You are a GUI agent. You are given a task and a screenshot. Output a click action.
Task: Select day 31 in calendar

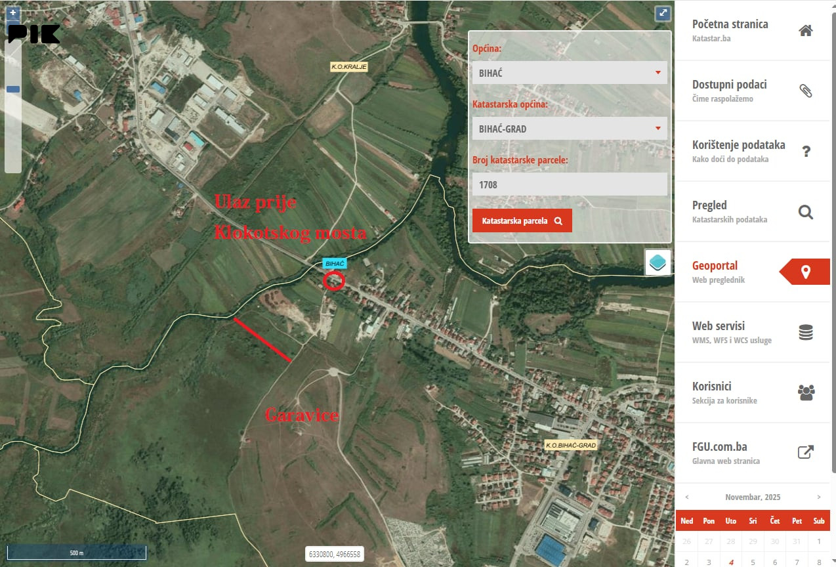(797, 541)
